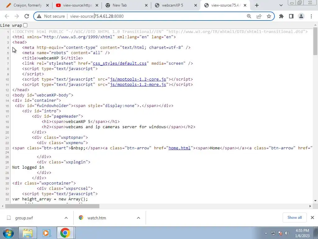Switch to the New Tab tab

coord(126,5)
